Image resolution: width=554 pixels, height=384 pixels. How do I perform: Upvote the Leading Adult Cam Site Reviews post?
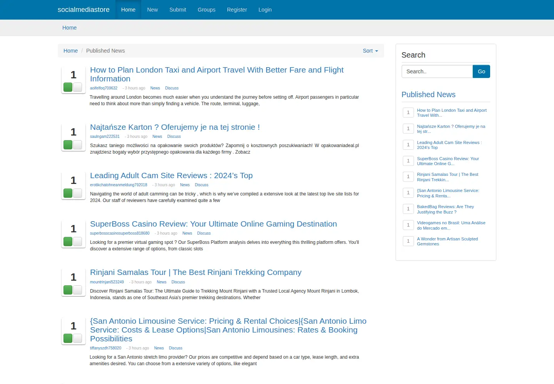click(x=68, y=193)
